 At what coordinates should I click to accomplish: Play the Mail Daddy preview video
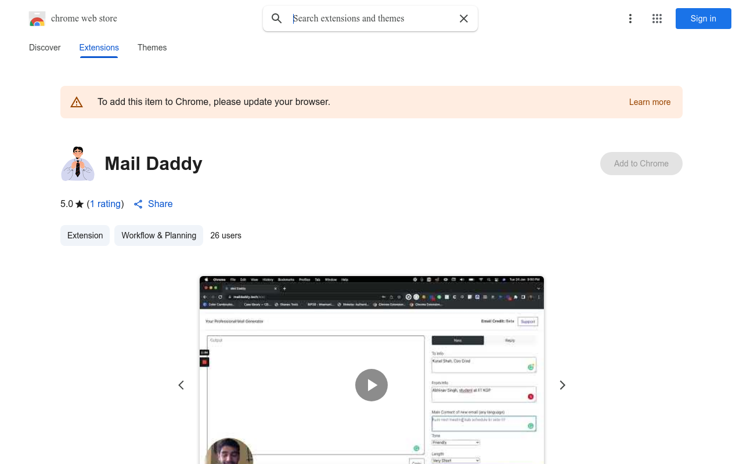point(371,385)
